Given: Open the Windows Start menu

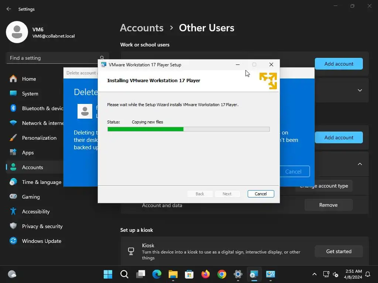Looking at the screenshot, I should click(108, 274).
